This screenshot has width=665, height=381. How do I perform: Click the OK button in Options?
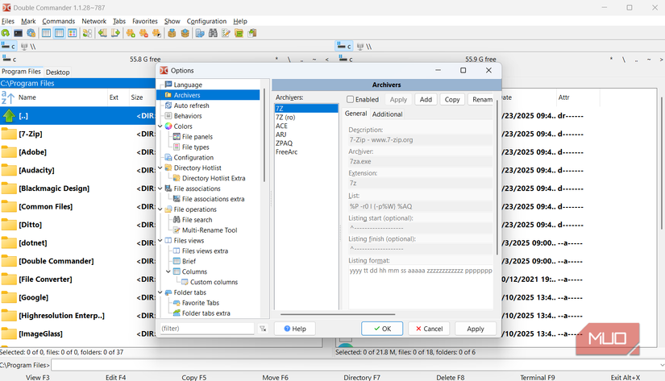[381, 329]
